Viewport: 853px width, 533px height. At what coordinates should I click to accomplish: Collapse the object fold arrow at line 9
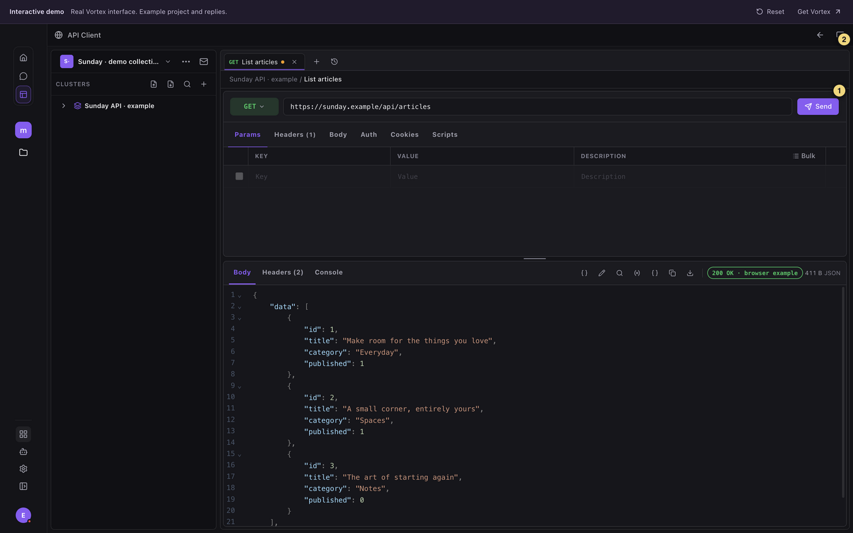[239, 386]
